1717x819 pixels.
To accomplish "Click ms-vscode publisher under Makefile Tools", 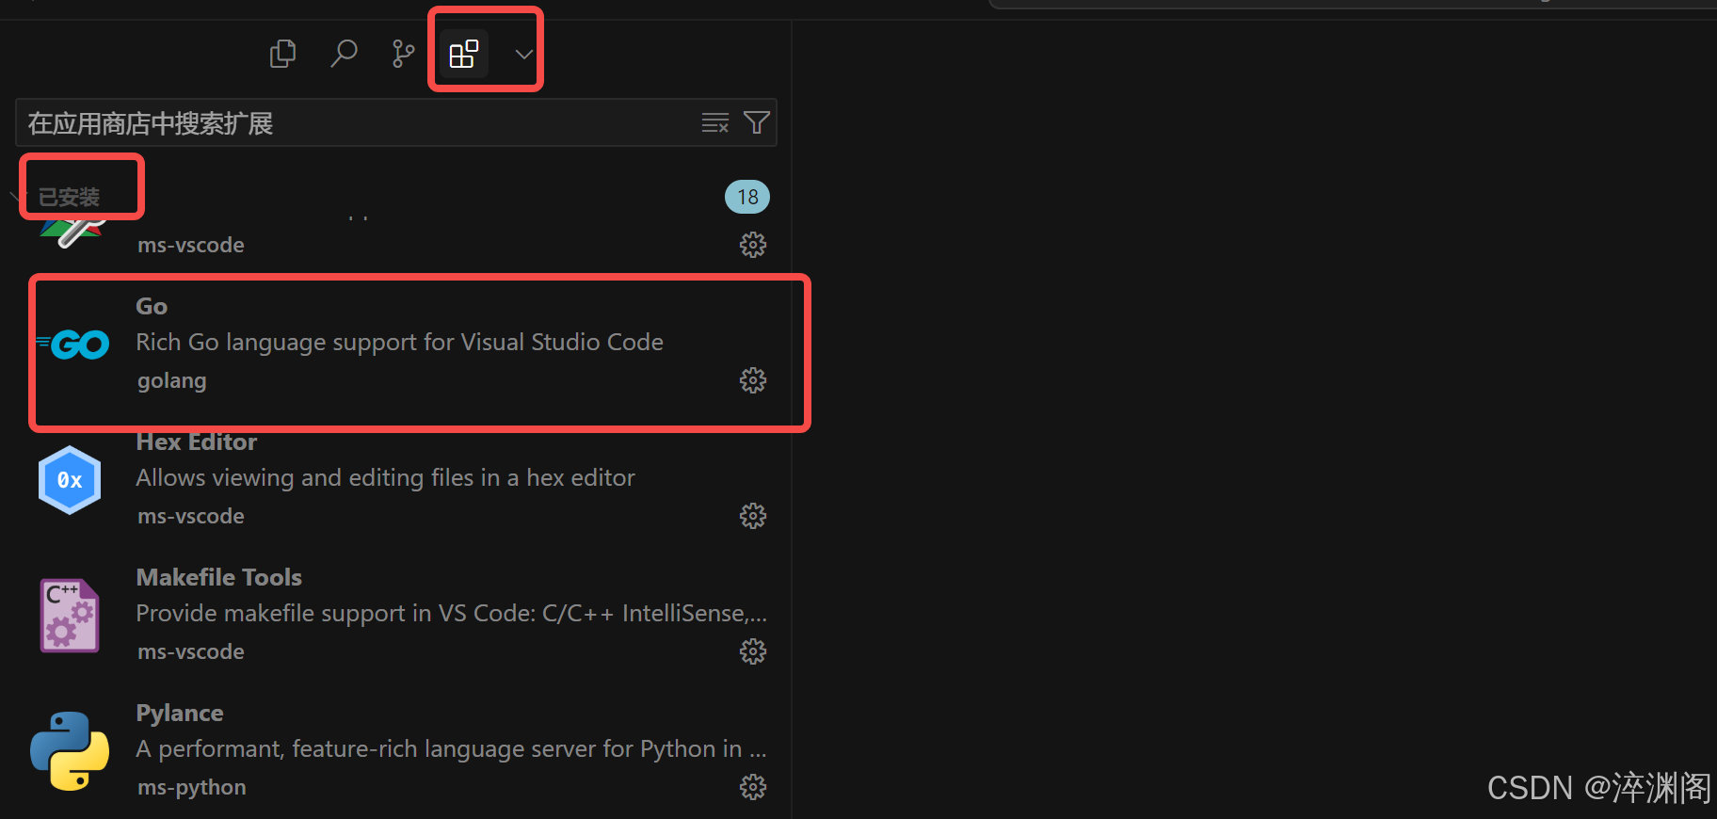I will [191, 651].
